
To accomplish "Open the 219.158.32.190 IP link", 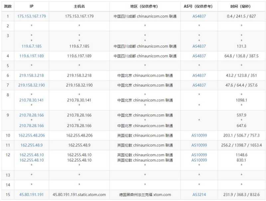I will pyautogui.click(x=31, y=85).
